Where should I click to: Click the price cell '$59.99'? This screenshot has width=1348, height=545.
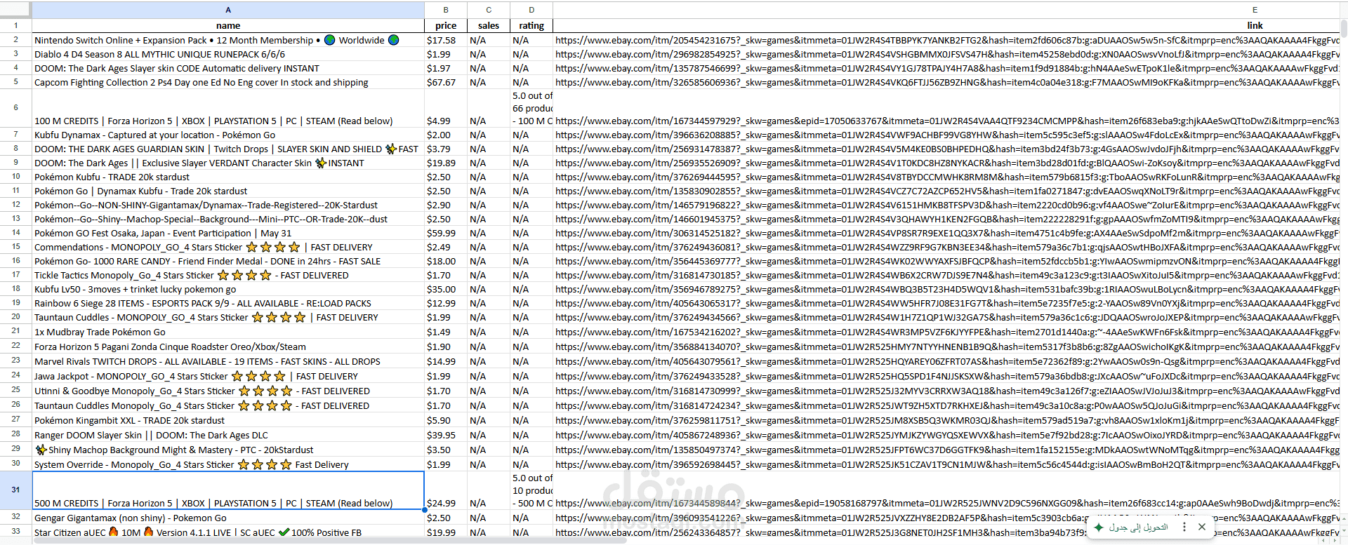click(x=446, y=233)
